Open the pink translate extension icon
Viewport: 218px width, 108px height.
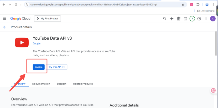pos(192,4)
